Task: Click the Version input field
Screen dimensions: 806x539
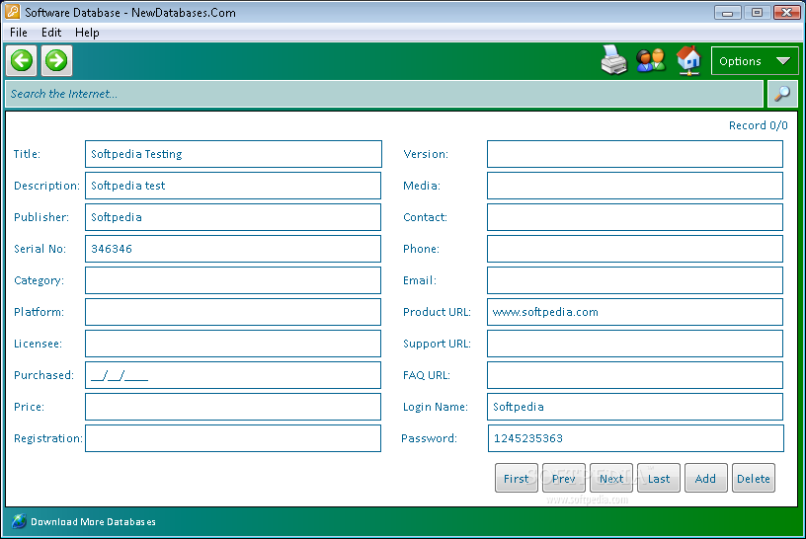Action: click(x=635, y=154)
